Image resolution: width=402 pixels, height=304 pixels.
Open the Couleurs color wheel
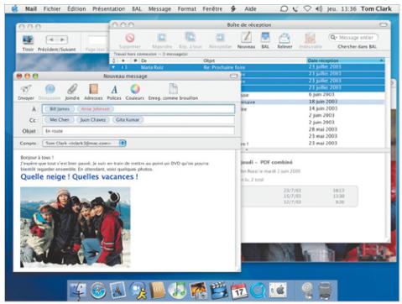(135, 89)
